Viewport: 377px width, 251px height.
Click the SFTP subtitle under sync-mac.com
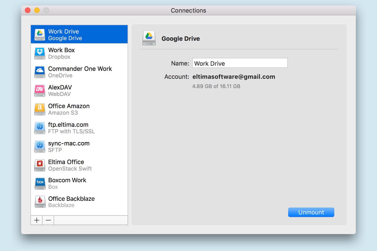click(x=55, y=150)
